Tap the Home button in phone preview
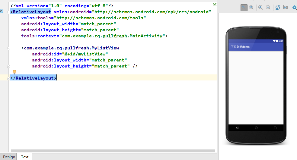Viewport: 297px width, 160px height. [256, 128]
